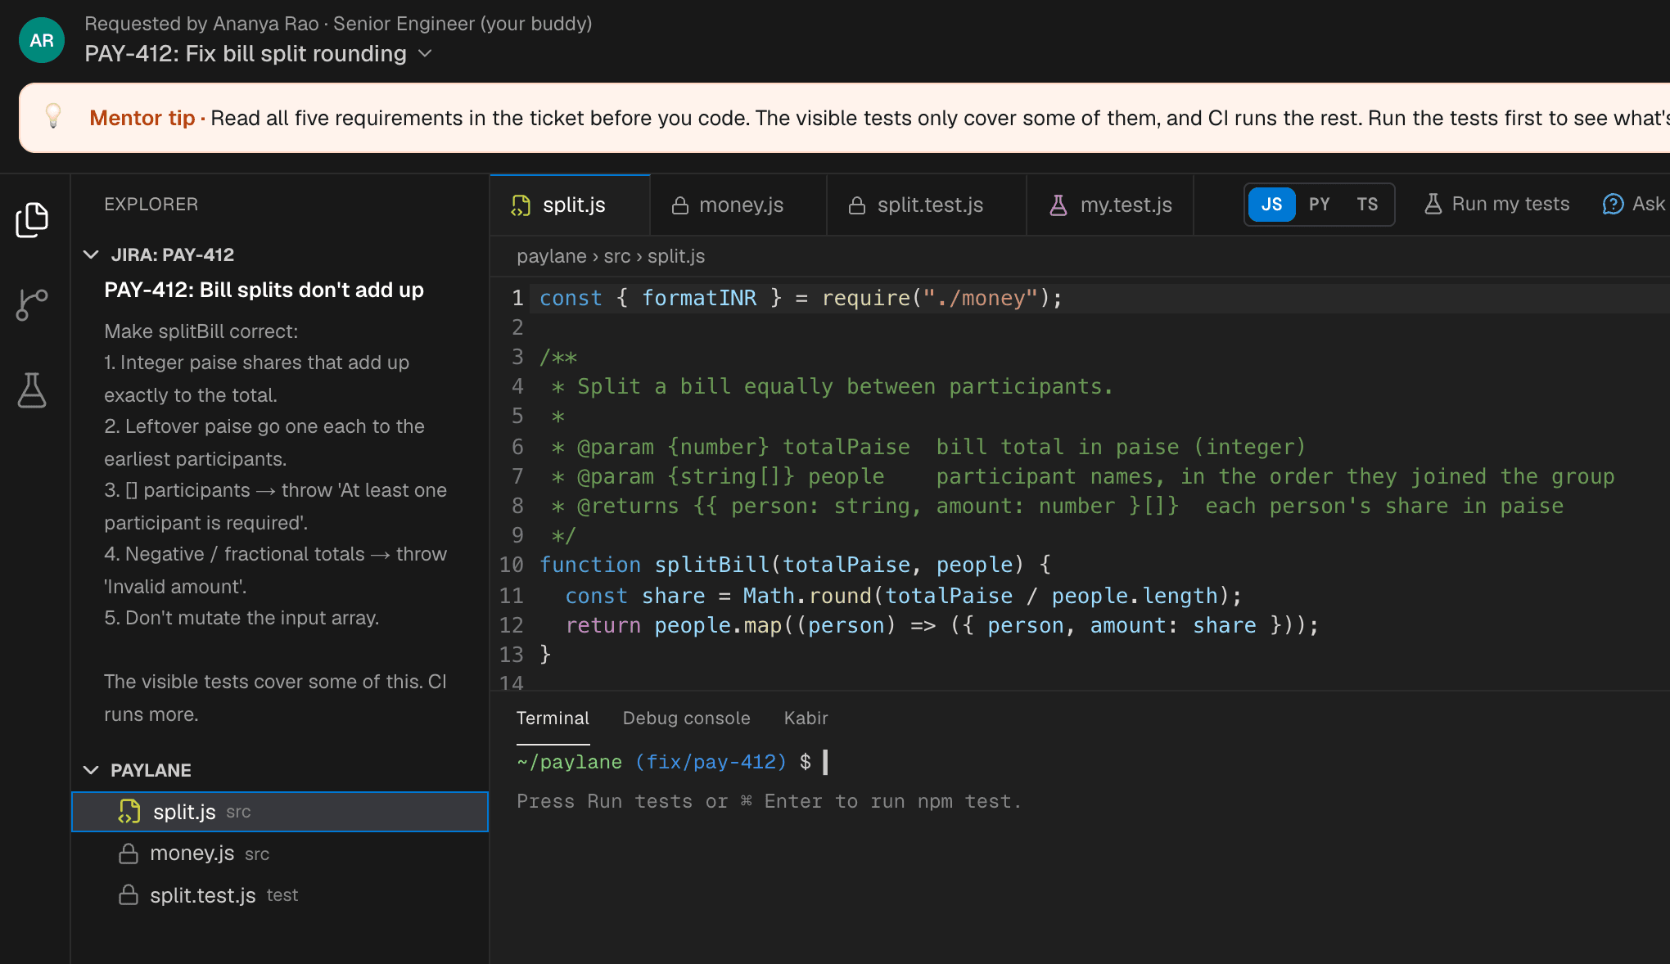Click the Ask button label
Screen dimensions: 1670x964
(x=1647, y=205)
